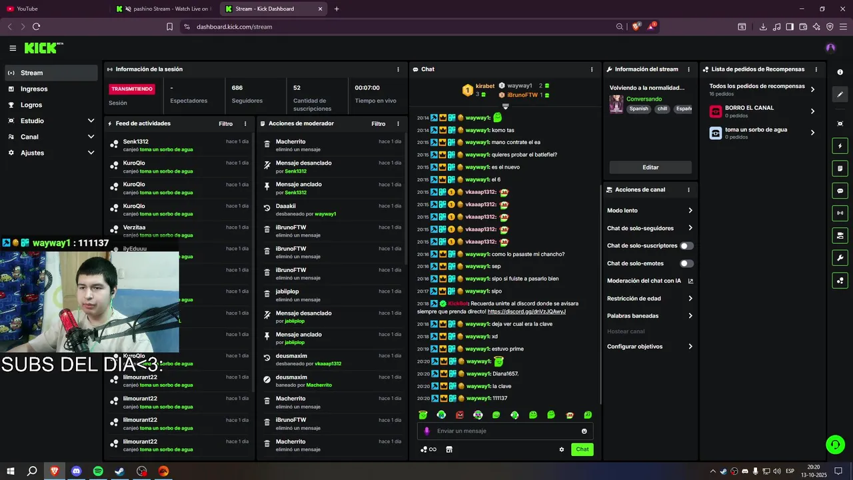The height and width of the screenshot is (480, 853).
Task: Click the rewards dots widget icon in the right sidebar
Action: tap(840, 281)
